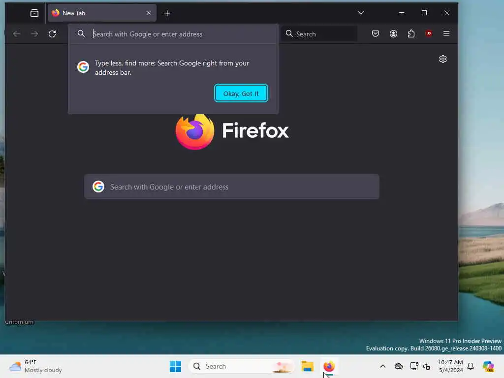Minimize the Firefox window
Screen dimensions: 504x378
tap(402, 13)
